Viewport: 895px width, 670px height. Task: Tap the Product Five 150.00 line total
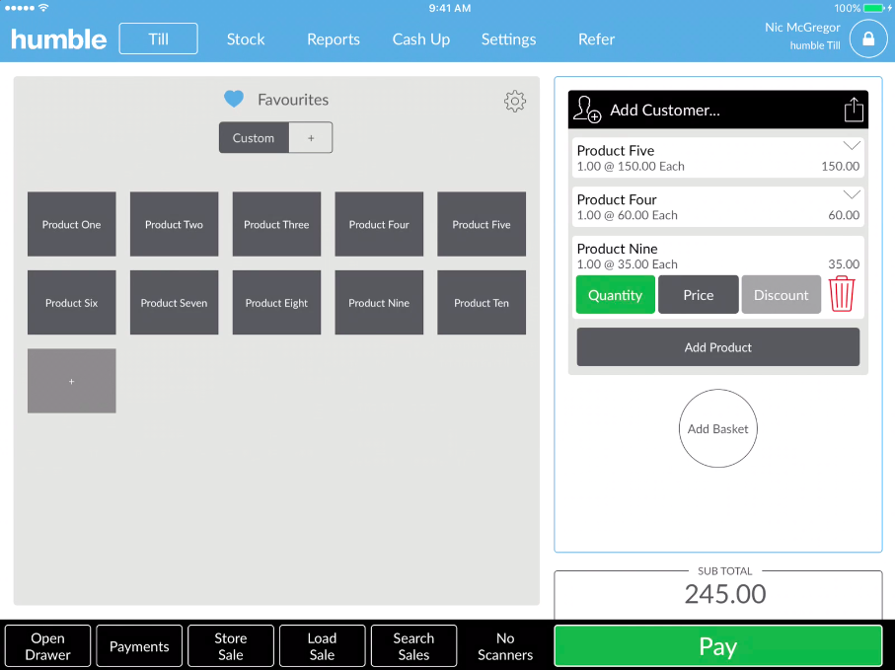point(840,166)
